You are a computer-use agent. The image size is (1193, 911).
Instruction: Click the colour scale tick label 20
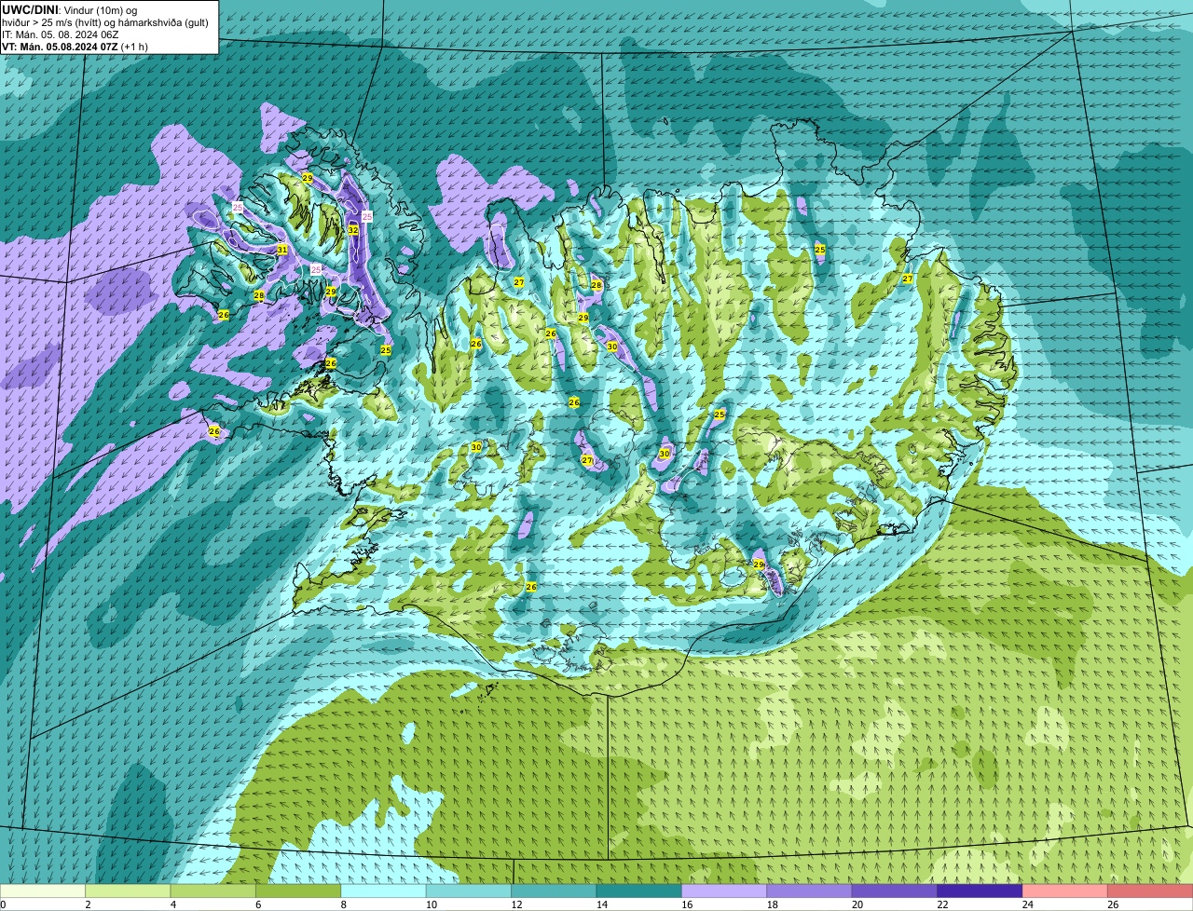(856, 904)
